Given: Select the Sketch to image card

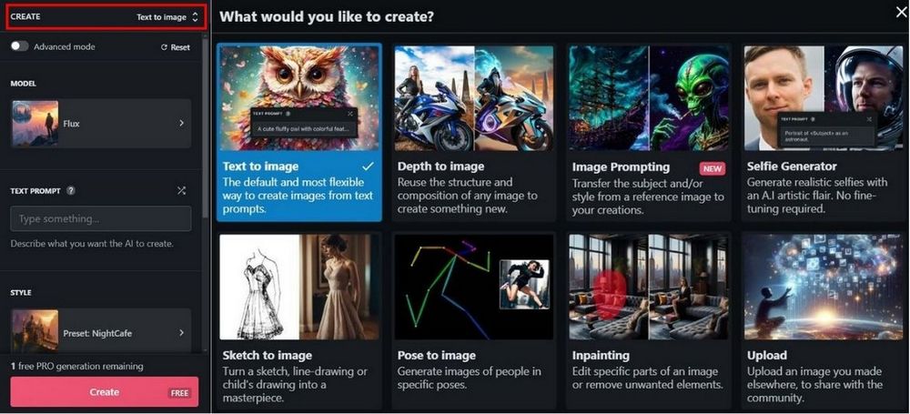Looking at the screenshot, I should coord(298,320).
